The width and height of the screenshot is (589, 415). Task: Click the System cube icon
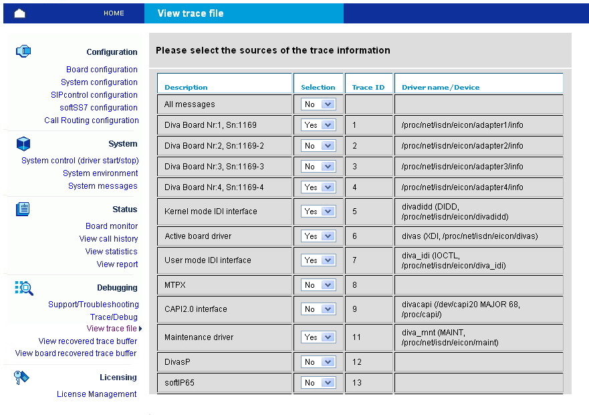tap(23, 143)
